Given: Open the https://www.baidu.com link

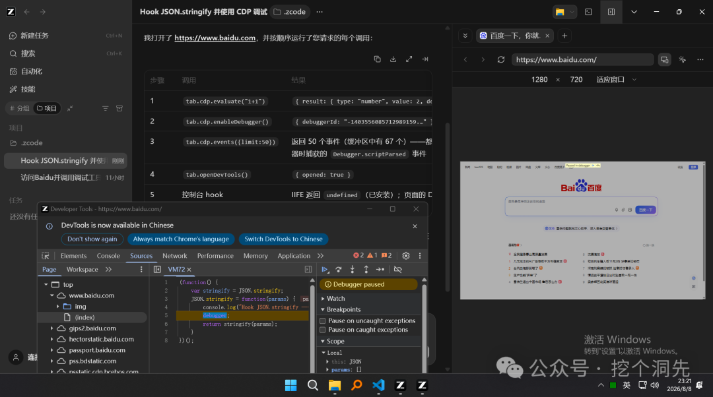Looking at the screenshot, I should (215, 38).
